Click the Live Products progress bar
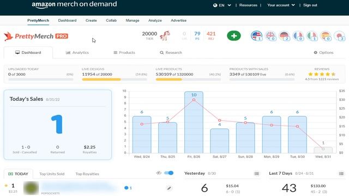This screenshot has height=196, width=349. [x=188, y=79]
